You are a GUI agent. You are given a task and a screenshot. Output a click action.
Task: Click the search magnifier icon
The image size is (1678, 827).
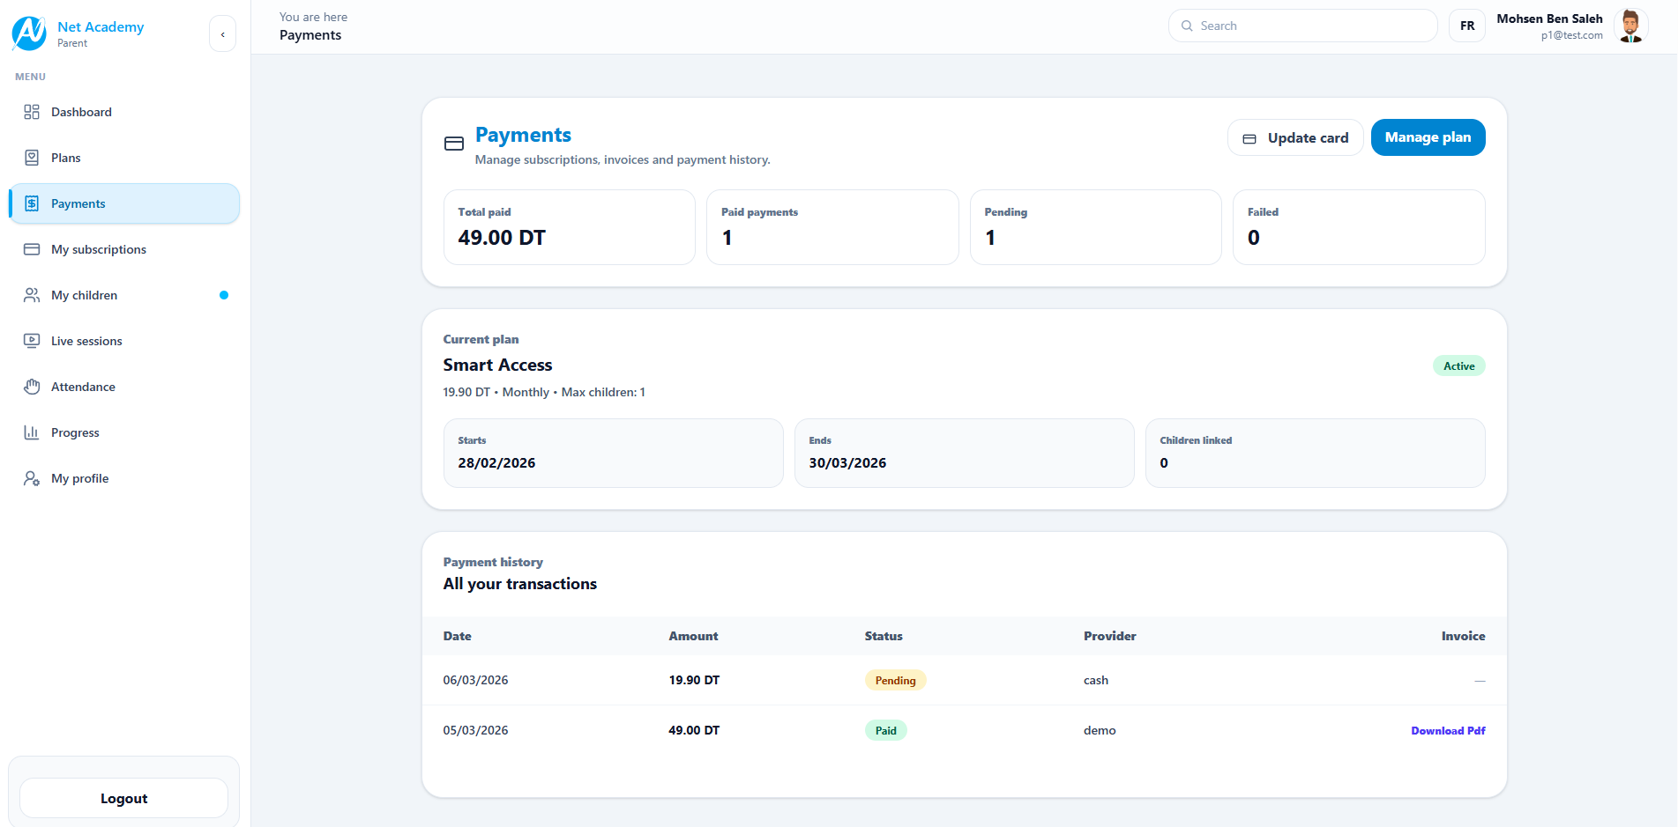[1187, 26]
